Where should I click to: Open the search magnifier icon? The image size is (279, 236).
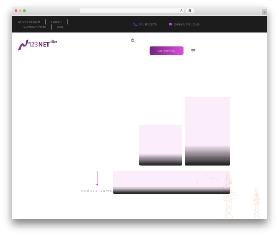[133, 41]
